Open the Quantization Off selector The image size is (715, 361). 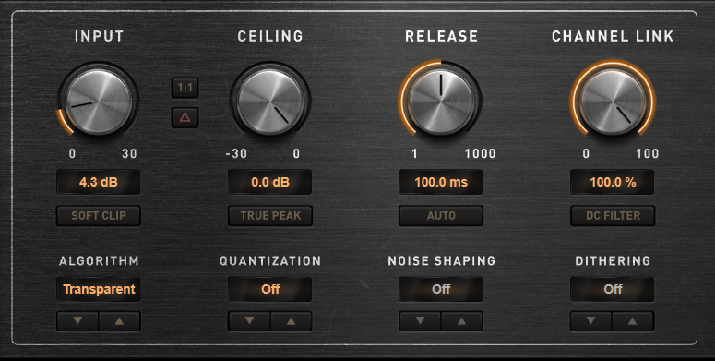click(270, 289)
